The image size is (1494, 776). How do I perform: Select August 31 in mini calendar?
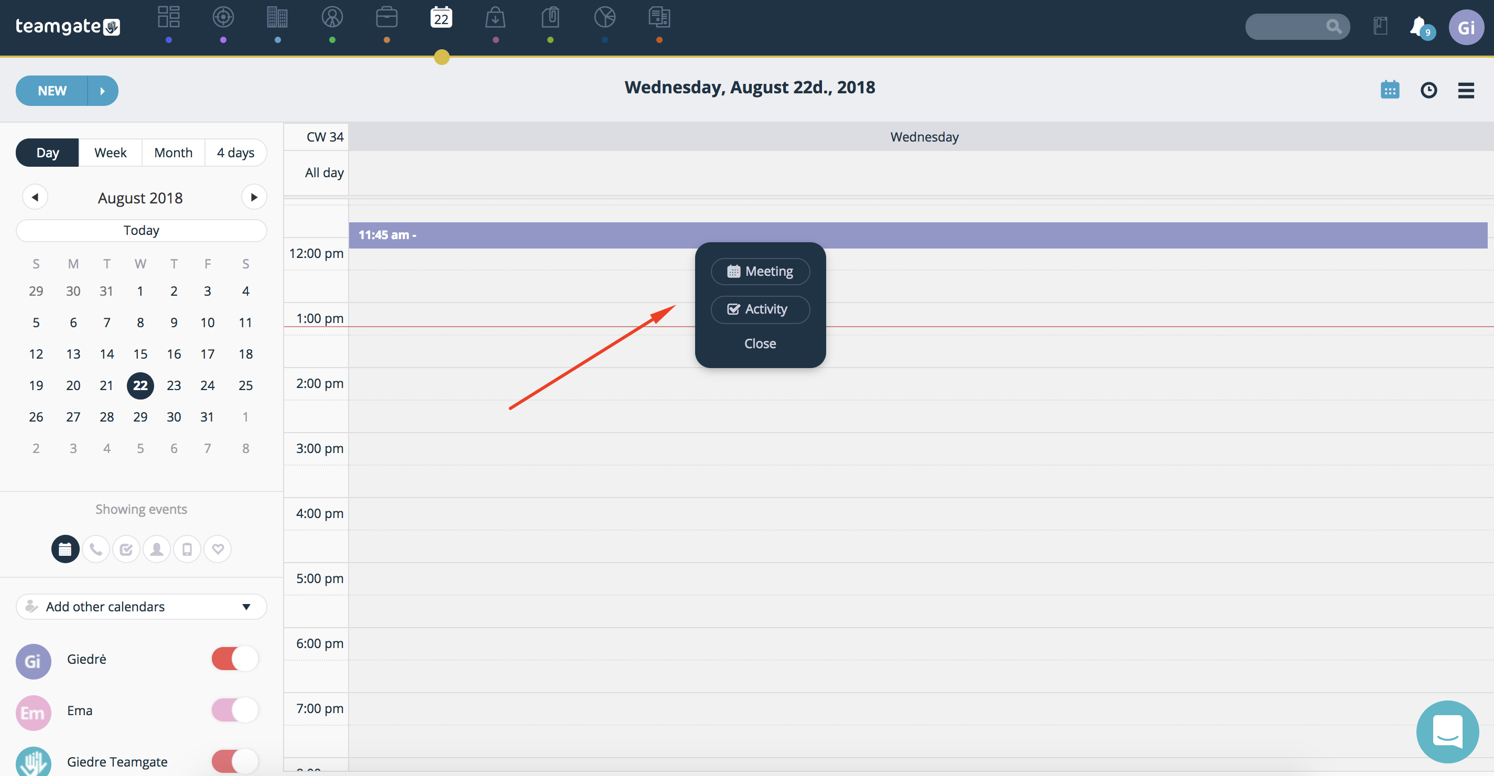[x=207, y=416]
